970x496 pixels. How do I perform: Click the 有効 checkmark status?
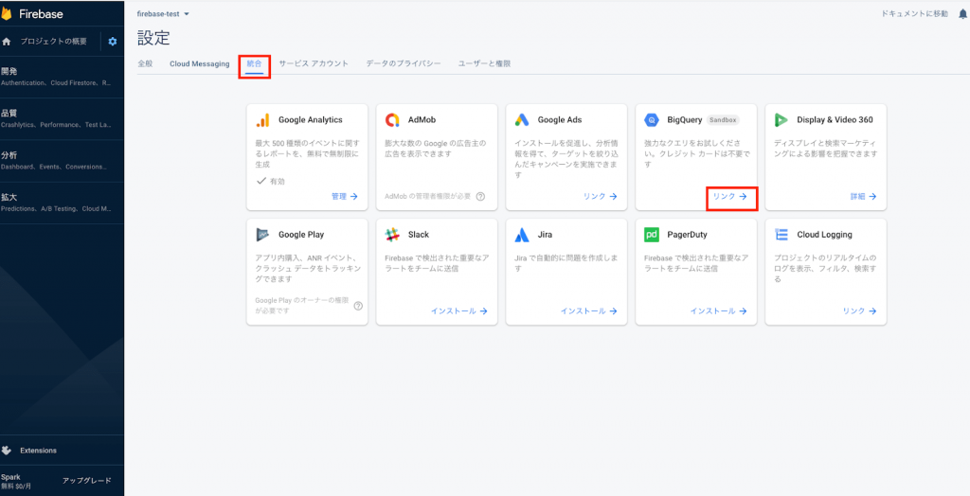(x=271, y=182)
